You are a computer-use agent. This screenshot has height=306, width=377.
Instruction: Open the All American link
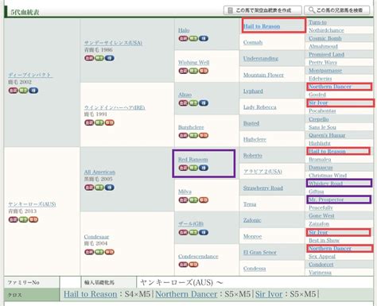coord(99,172)
